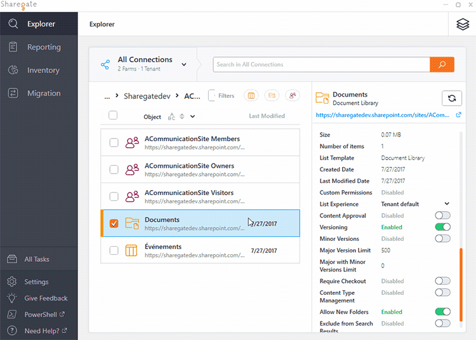Click the details panel orange scrollbar
This screenshot has height=340, width=476.
(x=461, y=285)
